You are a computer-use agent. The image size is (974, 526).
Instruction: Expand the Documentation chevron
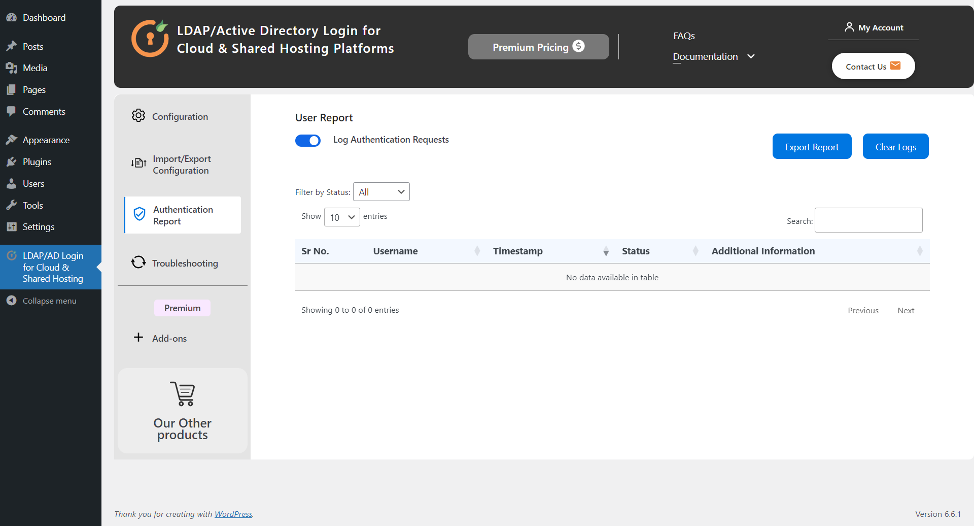pos(751,56)
